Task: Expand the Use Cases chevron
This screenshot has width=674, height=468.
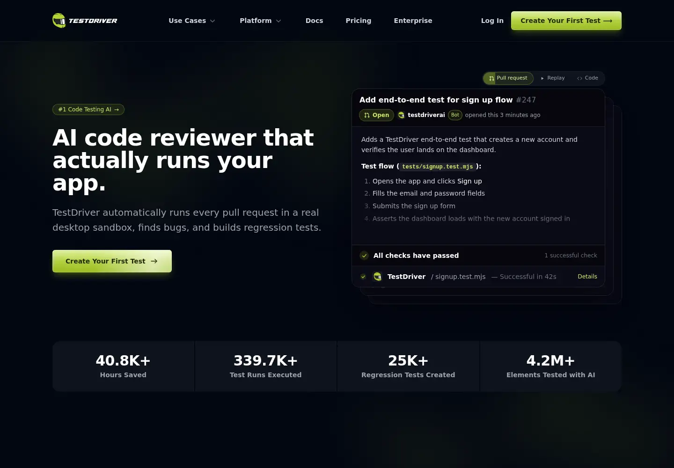Action: pos(212,21)
